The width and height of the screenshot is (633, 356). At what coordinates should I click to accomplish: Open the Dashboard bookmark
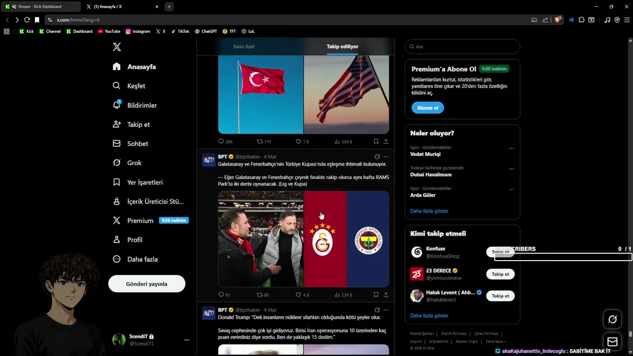click(79, 31)
